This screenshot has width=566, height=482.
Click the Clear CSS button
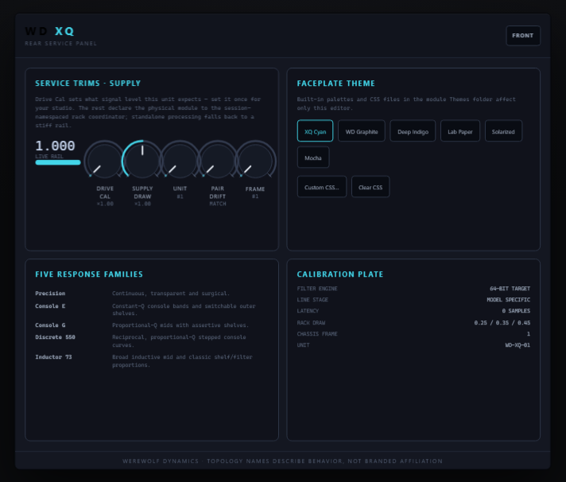pos(370,187)
